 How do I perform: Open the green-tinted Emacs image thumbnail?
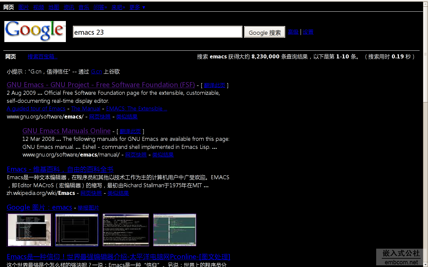pyautogui.click(x=175, y=230)
